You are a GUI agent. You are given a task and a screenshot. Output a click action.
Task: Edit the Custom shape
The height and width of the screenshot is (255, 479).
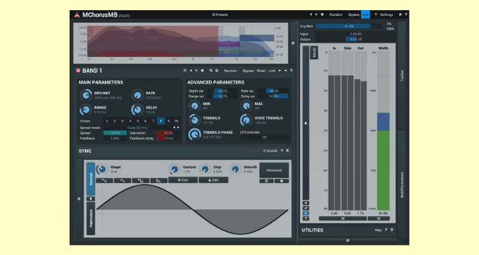pos(183,180)
